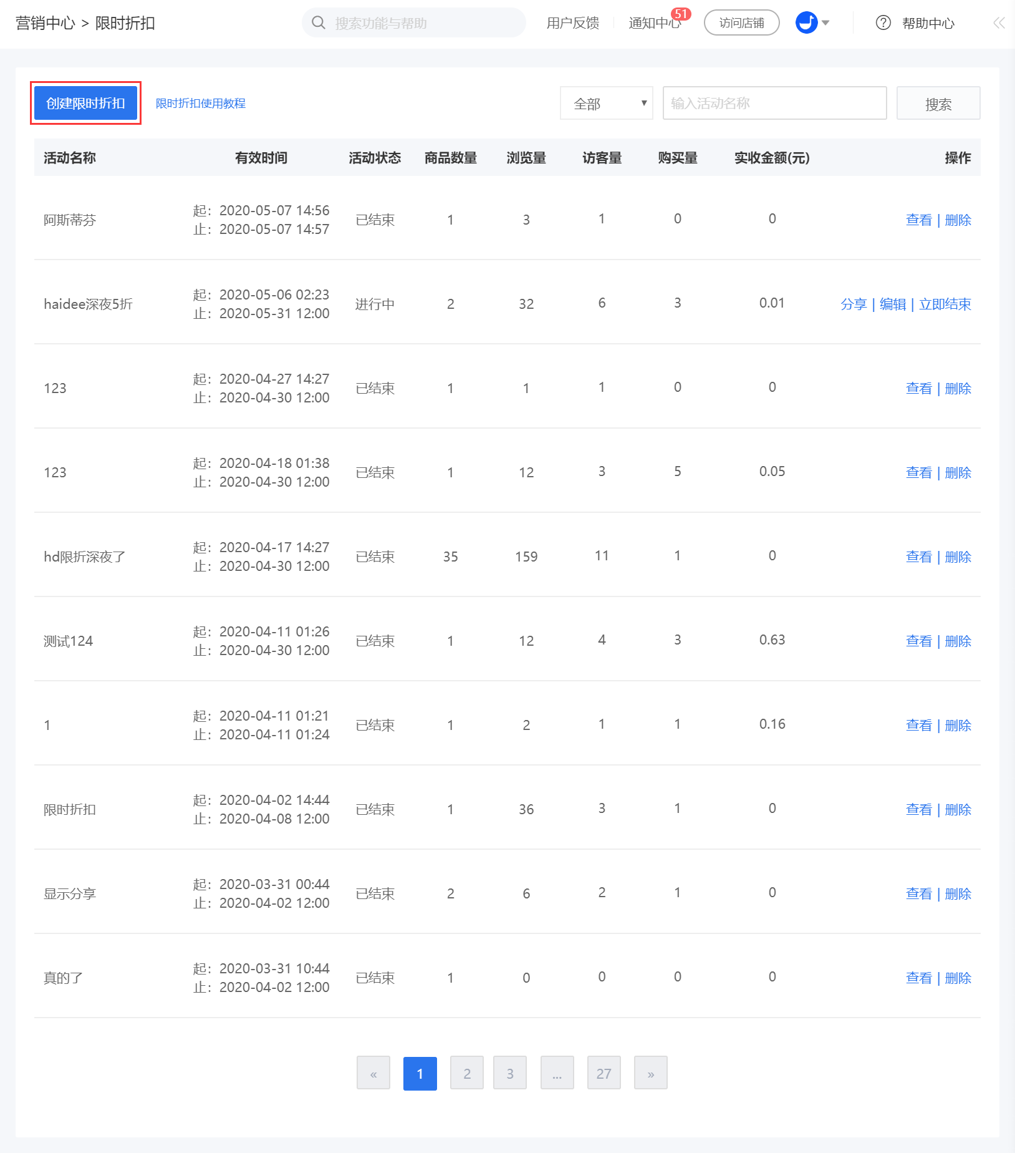
Task: Click the previous page « button
Action: pyautogui.click(x=373, y=1073)
